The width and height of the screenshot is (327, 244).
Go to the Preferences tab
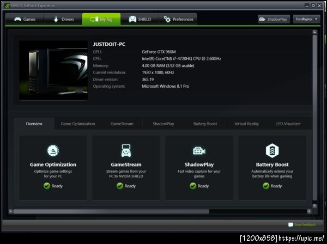pos(178,20)
